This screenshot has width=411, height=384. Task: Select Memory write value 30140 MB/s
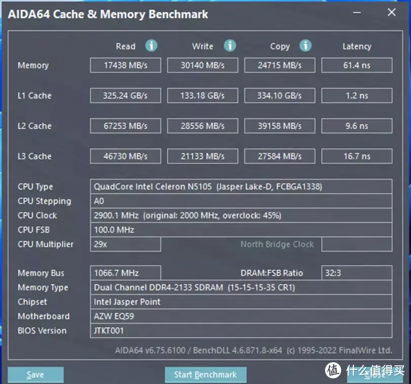tap(203, 65)
